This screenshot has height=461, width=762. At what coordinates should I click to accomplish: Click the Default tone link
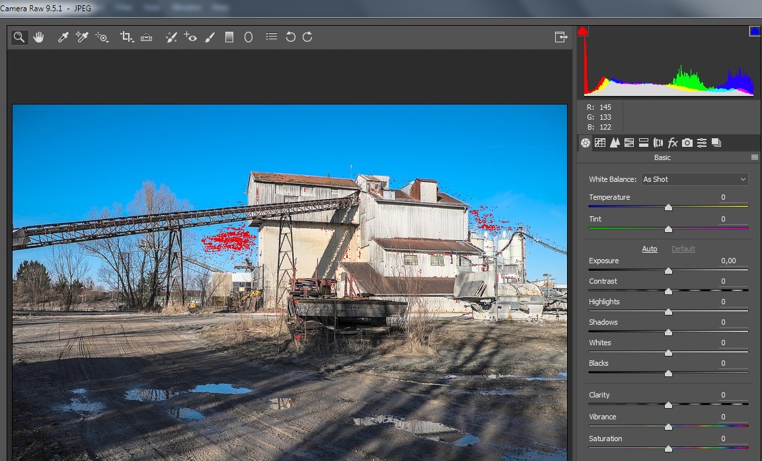click(683, 249)
